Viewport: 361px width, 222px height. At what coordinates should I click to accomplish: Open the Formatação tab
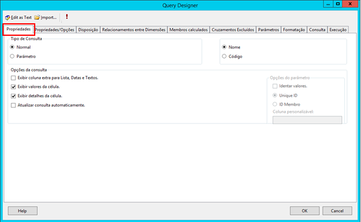(294, 30)
